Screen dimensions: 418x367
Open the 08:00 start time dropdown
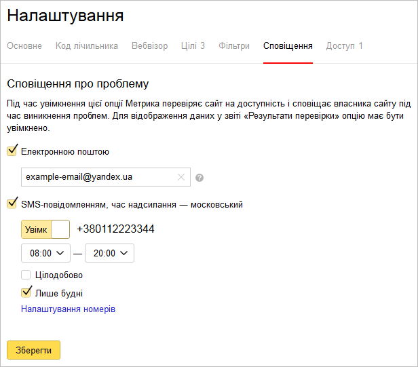46,253
